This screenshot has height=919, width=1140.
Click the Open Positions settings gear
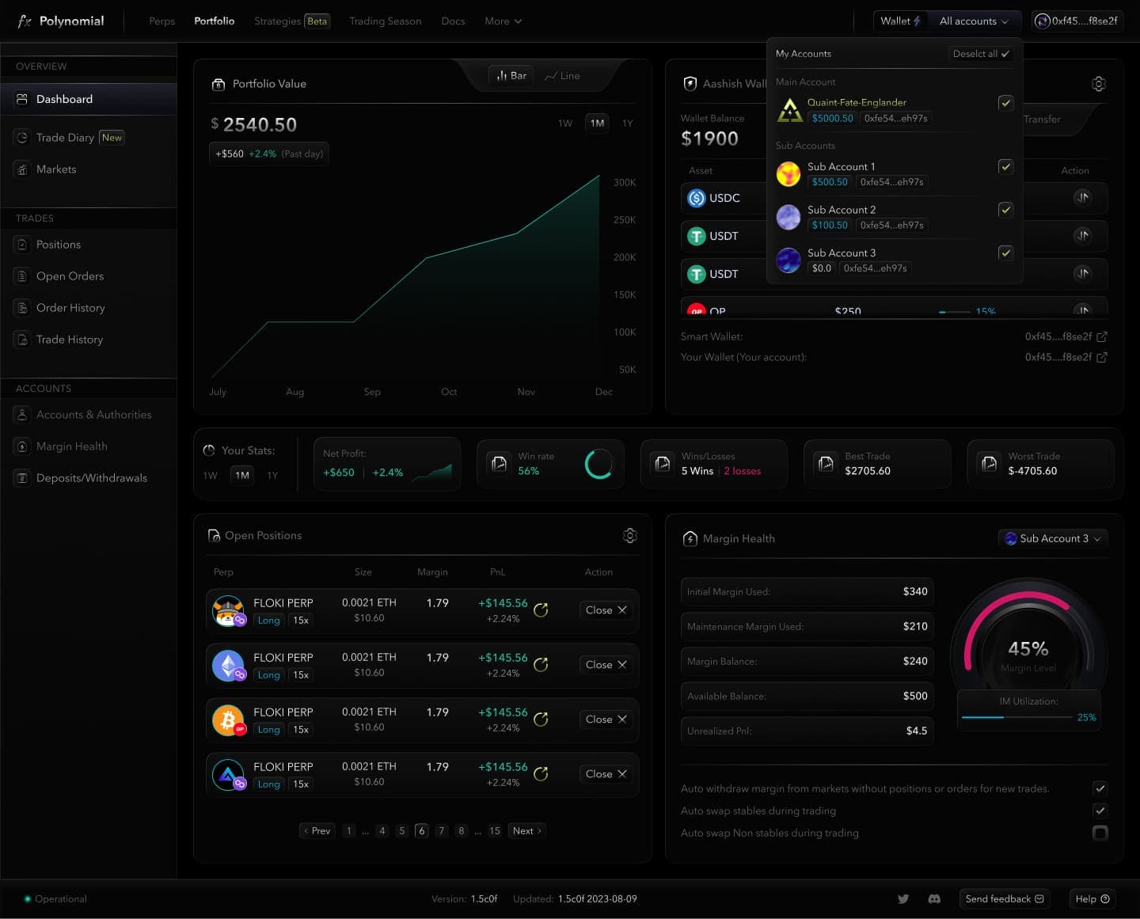[630, 536]
